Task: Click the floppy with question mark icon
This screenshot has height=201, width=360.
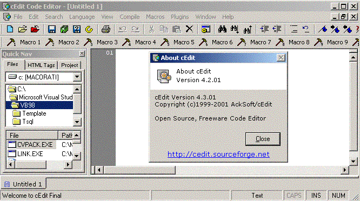Action: 77,29
